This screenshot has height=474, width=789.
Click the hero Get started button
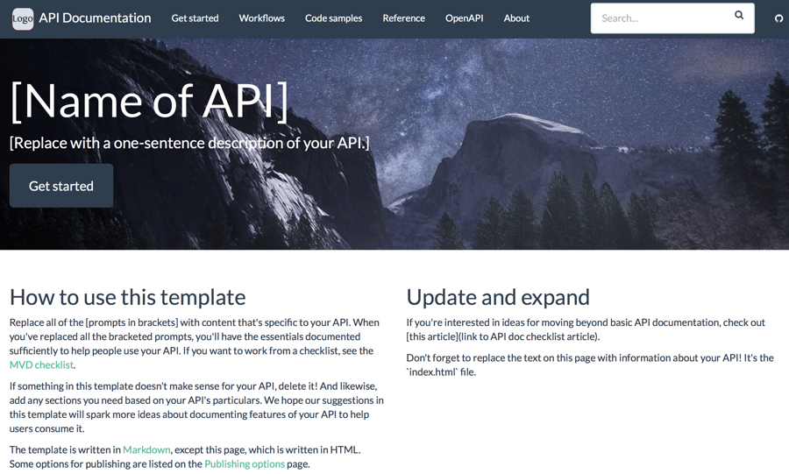(x=61, y=186)
